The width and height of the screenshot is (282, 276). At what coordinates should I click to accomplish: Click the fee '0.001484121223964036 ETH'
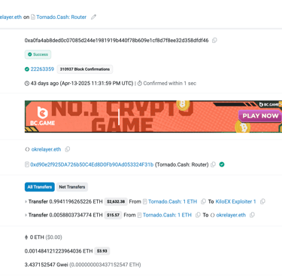click(59, 251)
